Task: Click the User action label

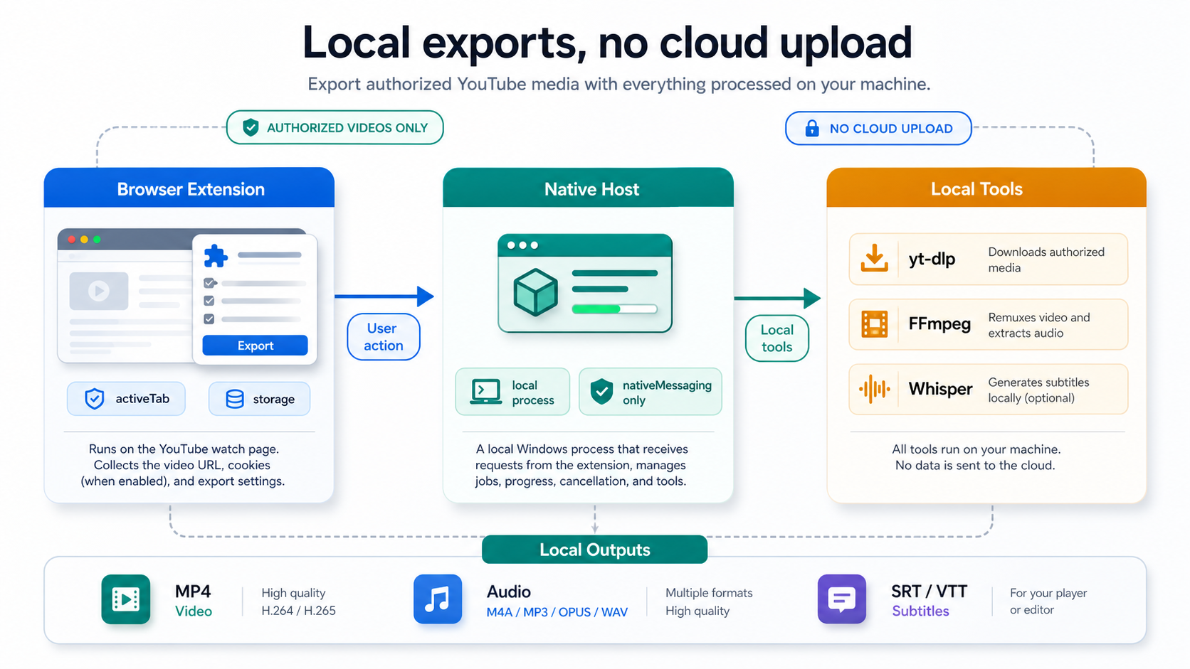Action: pos(384,337)
